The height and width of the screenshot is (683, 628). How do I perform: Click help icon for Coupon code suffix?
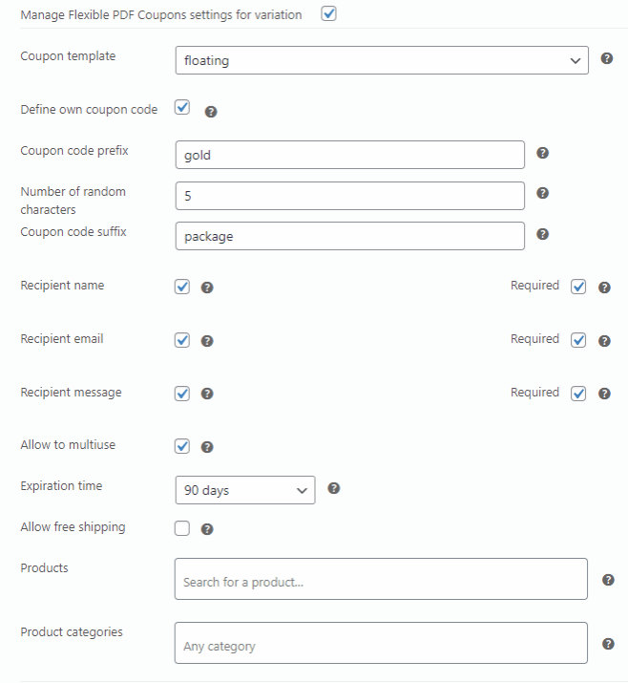pos(542,234)
